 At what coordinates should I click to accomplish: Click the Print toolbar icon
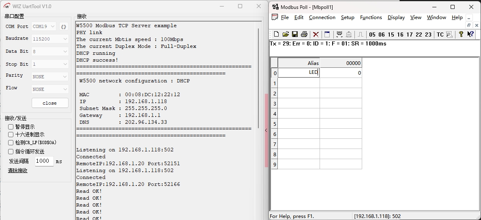304,35
